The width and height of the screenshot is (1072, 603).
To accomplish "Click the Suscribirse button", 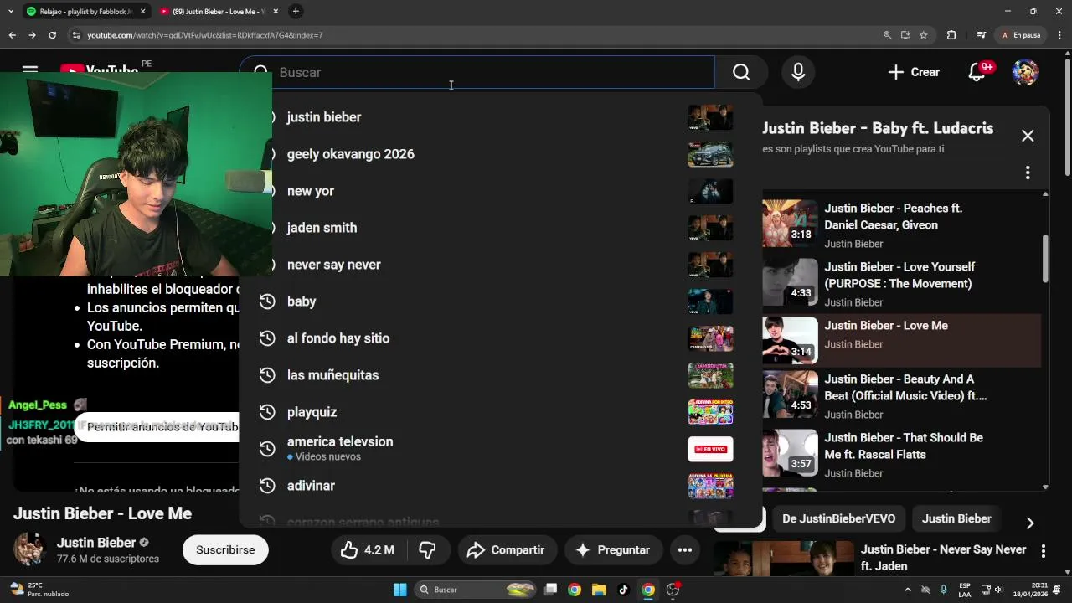I will [225, 550].
